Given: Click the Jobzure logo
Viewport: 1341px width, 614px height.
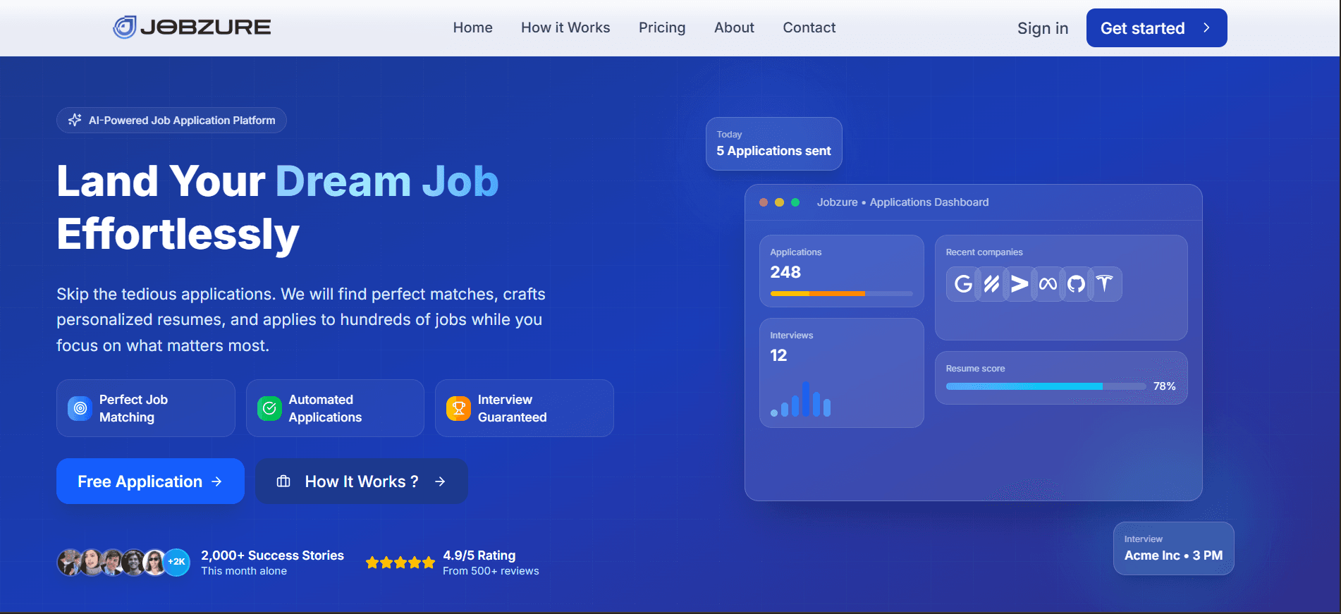Looking at the screenshot, I should pyautogui.click(x=192, y=27).
